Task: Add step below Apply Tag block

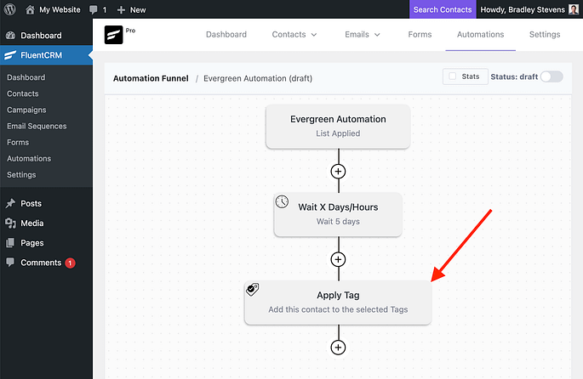Action: tap(338, 348)
